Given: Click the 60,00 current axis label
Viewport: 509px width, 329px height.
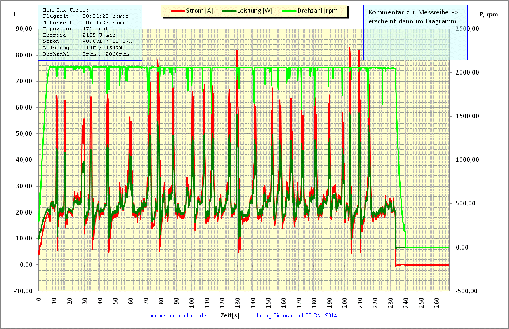Looking at the screenshot, I should 23,107.
